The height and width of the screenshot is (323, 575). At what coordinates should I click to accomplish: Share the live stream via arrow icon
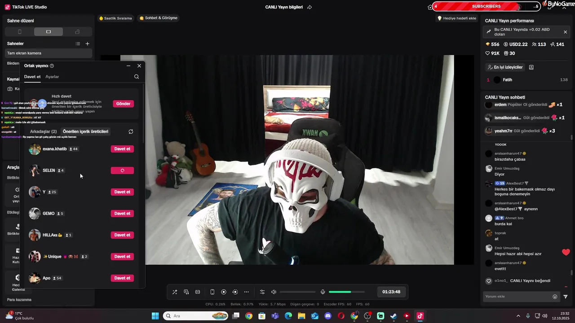(x=310, y=7)
